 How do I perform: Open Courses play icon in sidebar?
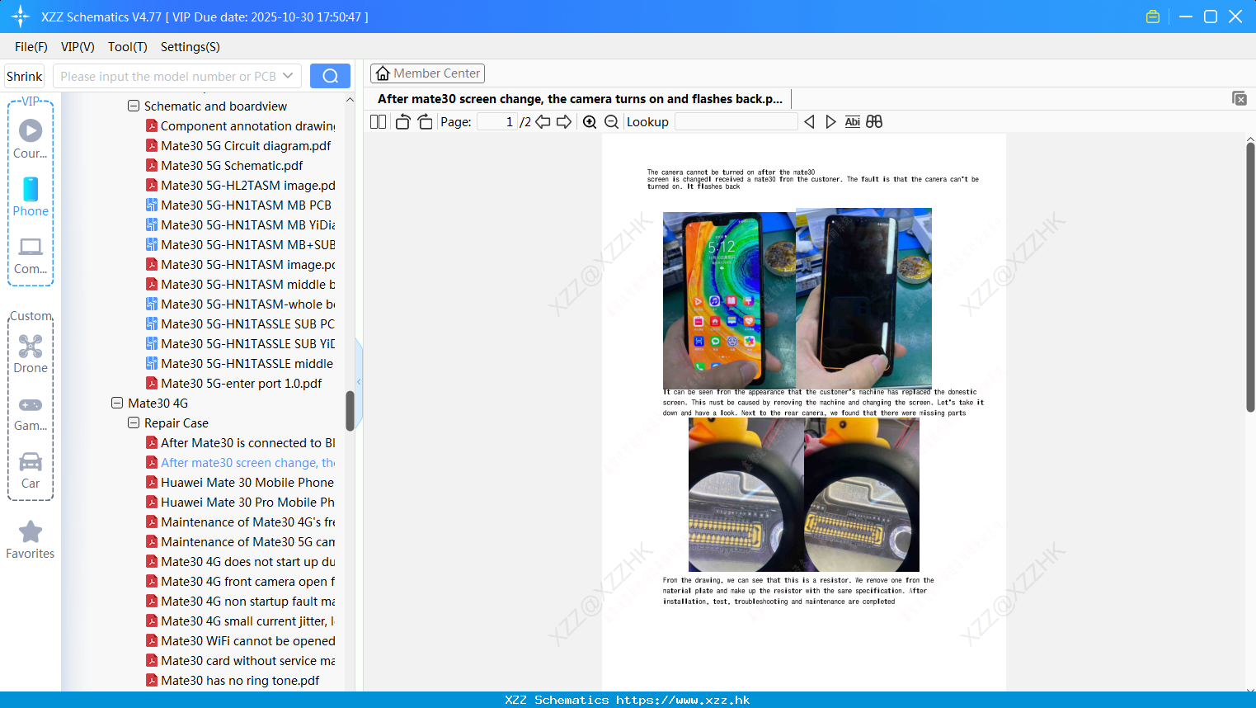pos(31,138)
